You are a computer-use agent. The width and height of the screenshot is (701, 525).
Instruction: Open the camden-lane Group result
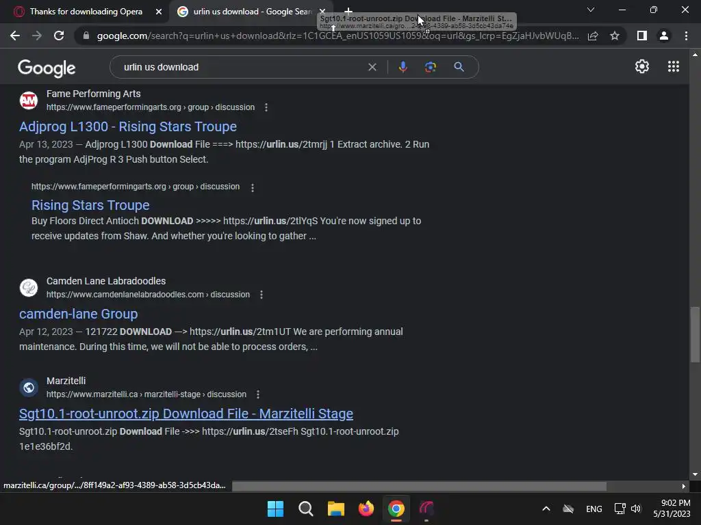click(78, 314)
